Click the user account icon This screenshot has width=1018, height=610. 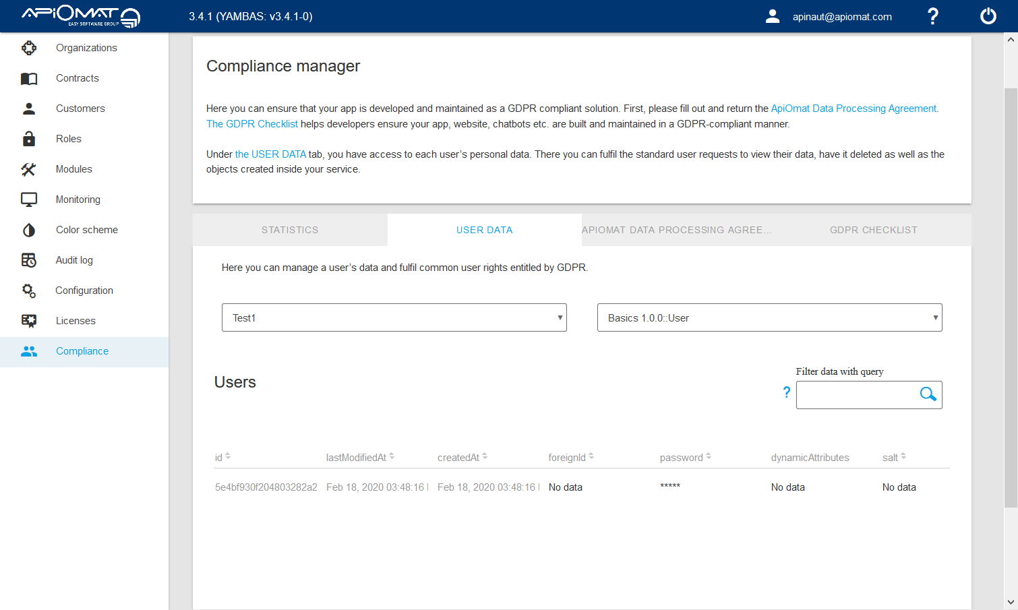pos(773,16)
